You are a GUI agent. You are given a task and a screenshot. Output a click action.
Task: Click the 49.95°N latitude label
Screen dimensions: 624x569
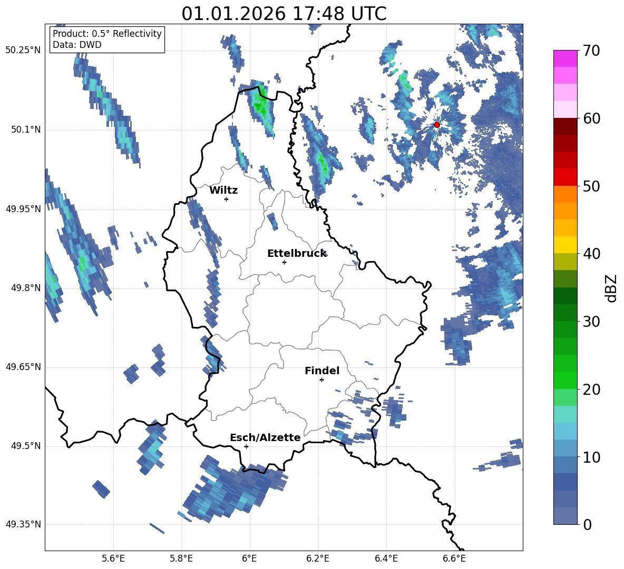pyautogui.click(x=23, y=209)
